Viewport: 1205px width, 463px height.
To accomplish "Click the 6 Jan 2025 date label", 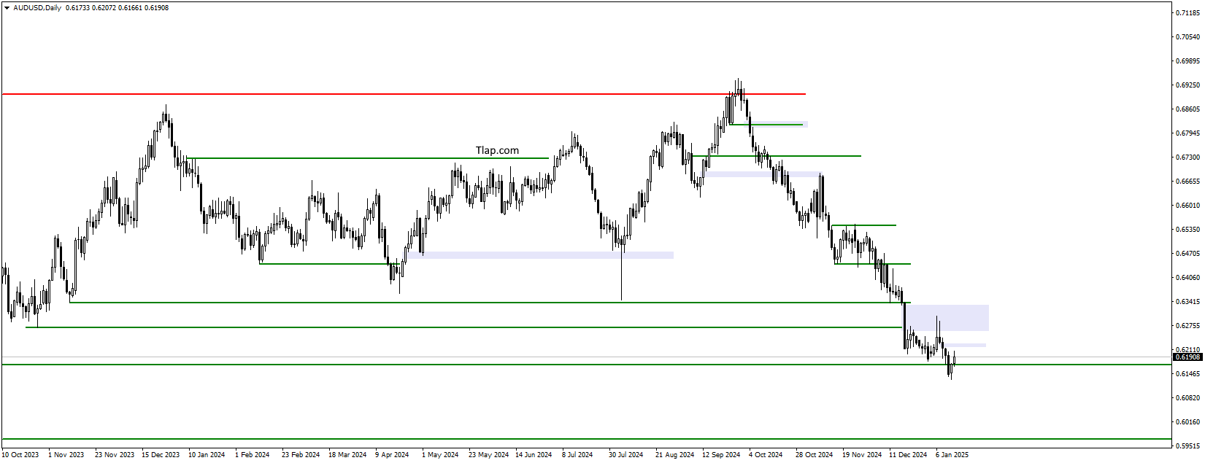I will click(952, 455).
